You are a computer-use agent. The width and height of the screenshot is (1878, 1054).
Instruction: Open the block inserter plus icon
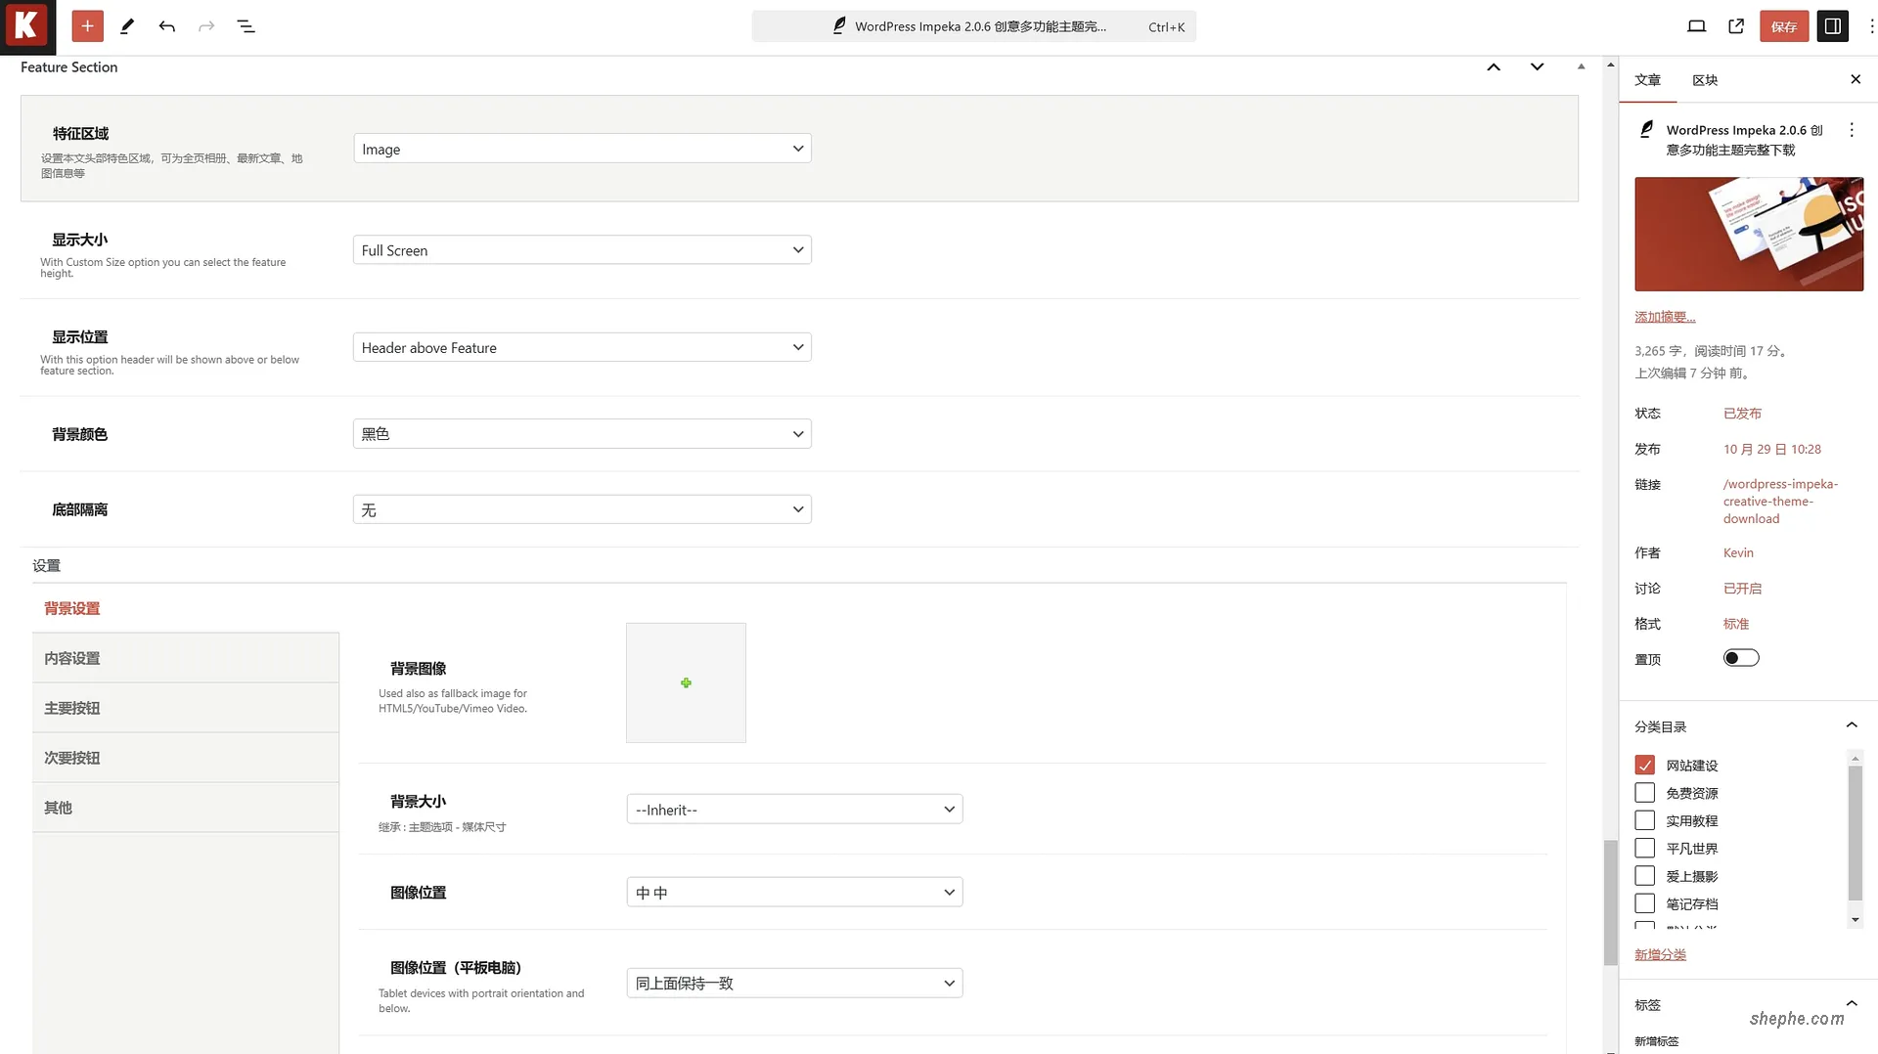pos(87,26)
